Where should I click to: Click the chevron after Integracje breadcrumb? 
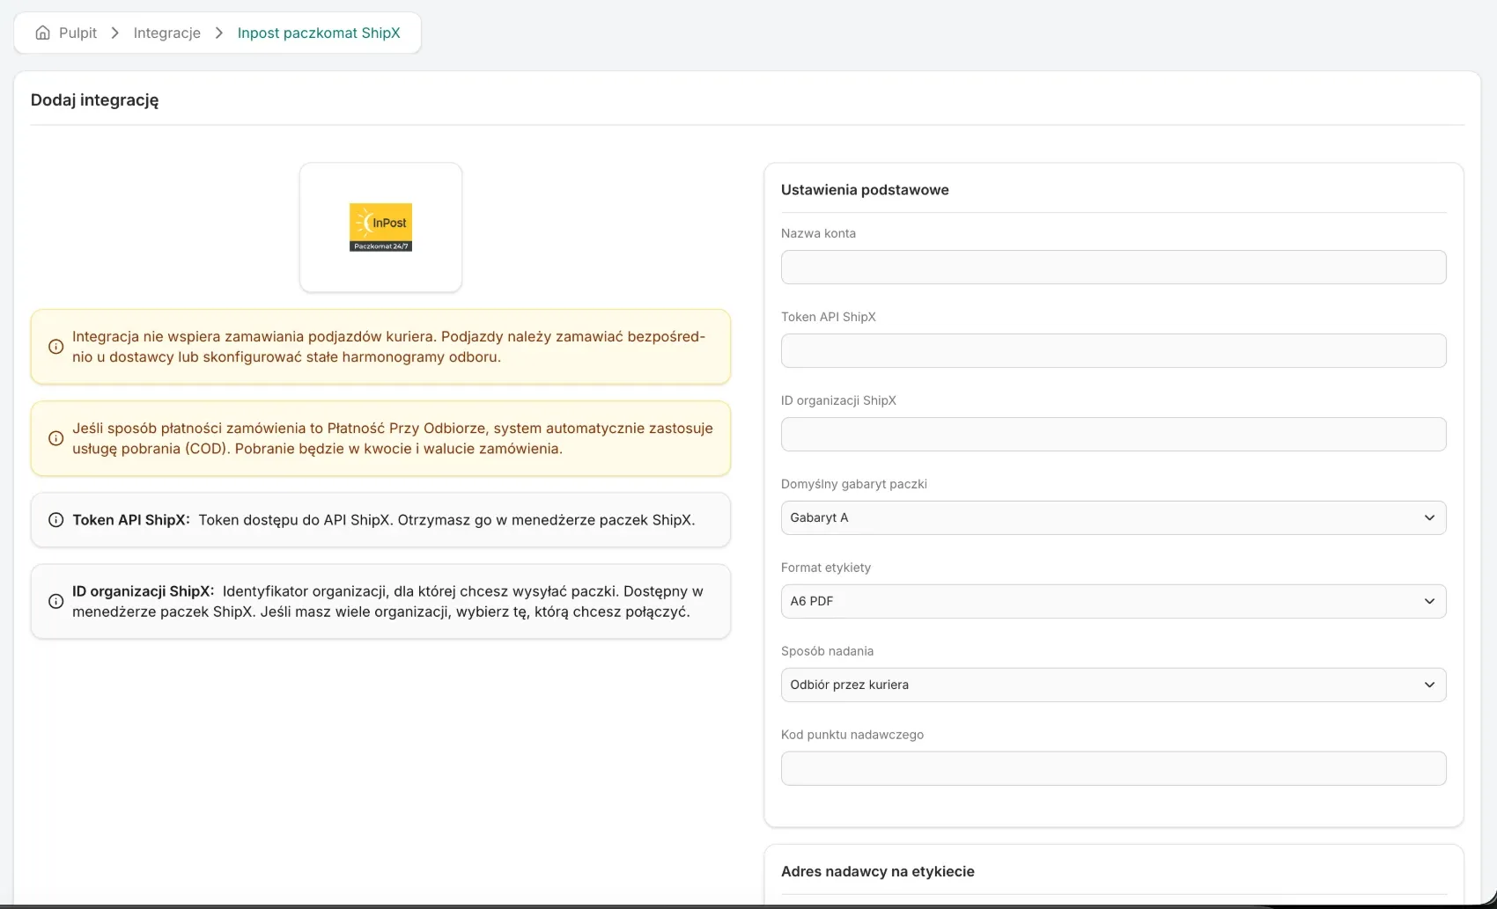(219, 33)
